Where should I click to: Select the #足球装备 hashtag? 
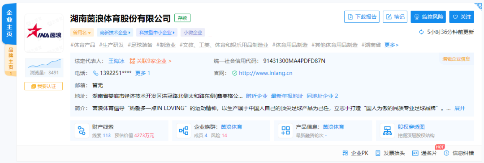pyautogui.click(x=140, y=45)
